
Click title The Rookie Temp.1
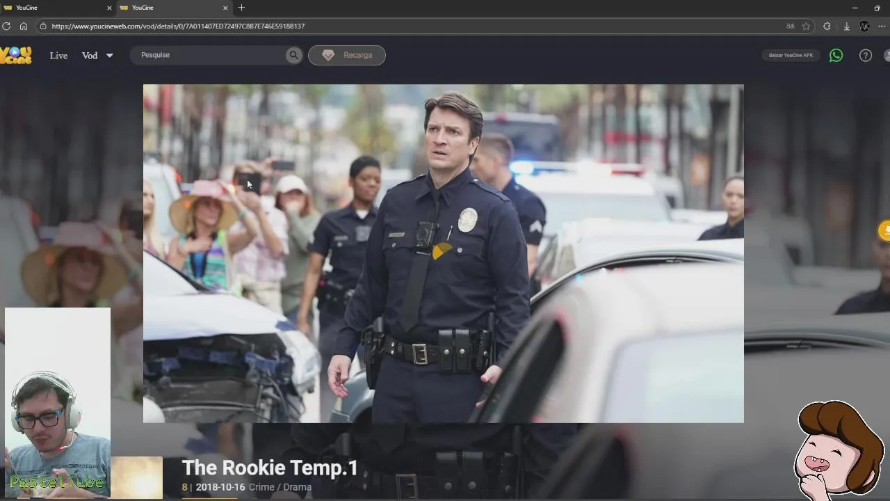270,468
